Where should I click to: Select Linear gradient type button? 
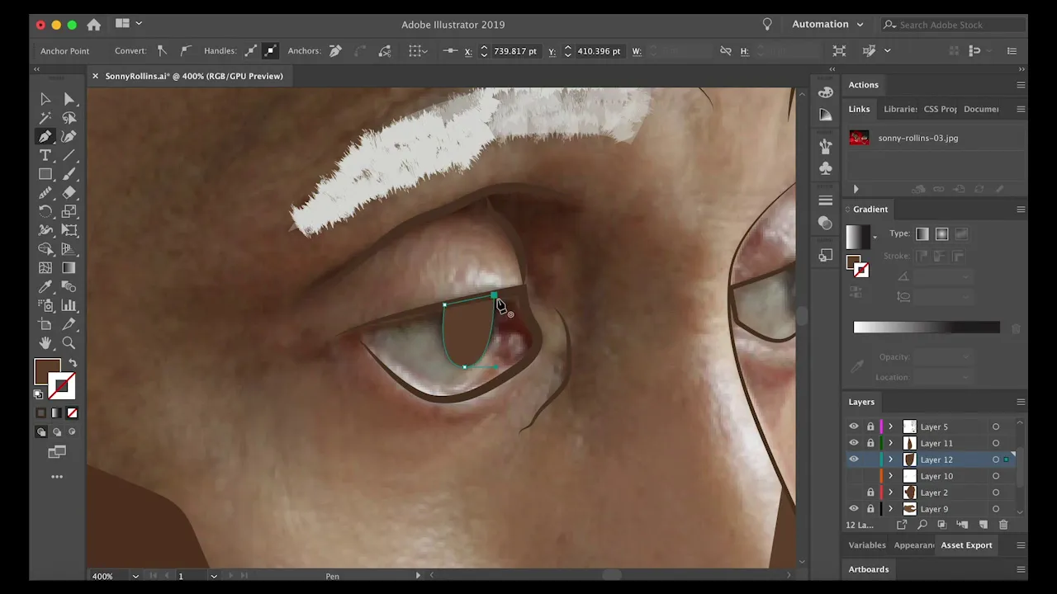click(922, 234)
